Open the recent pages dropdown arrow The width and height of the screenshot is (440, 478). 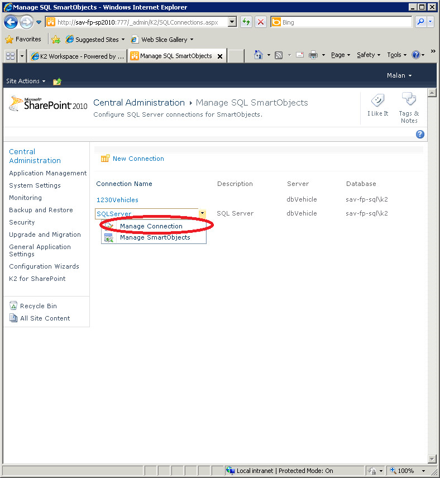tap(39, 22)
